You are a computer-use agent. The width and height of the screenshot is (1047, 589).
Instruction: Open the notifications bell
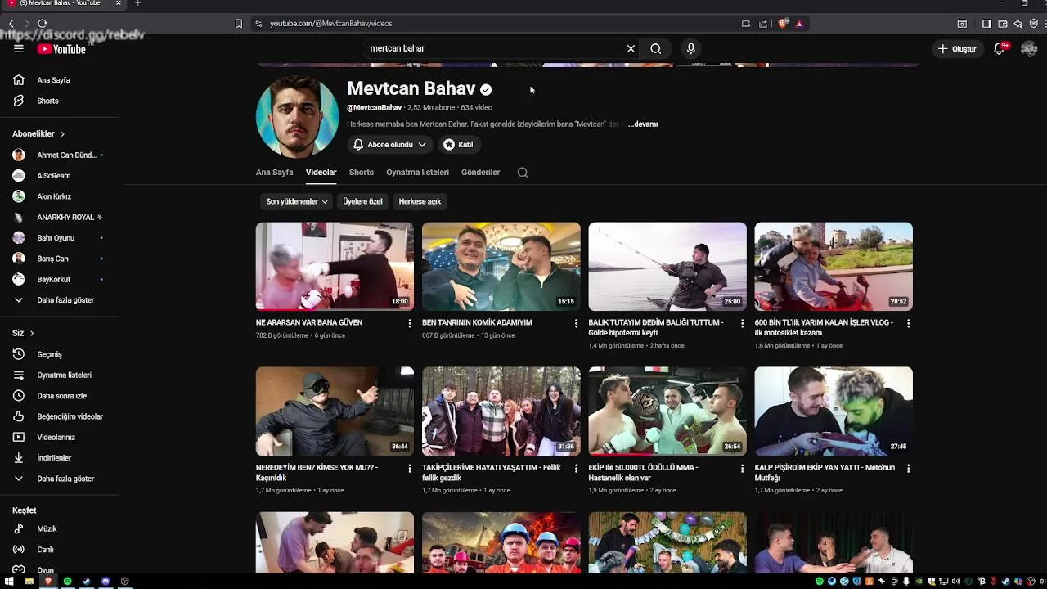click(1000, 49)
